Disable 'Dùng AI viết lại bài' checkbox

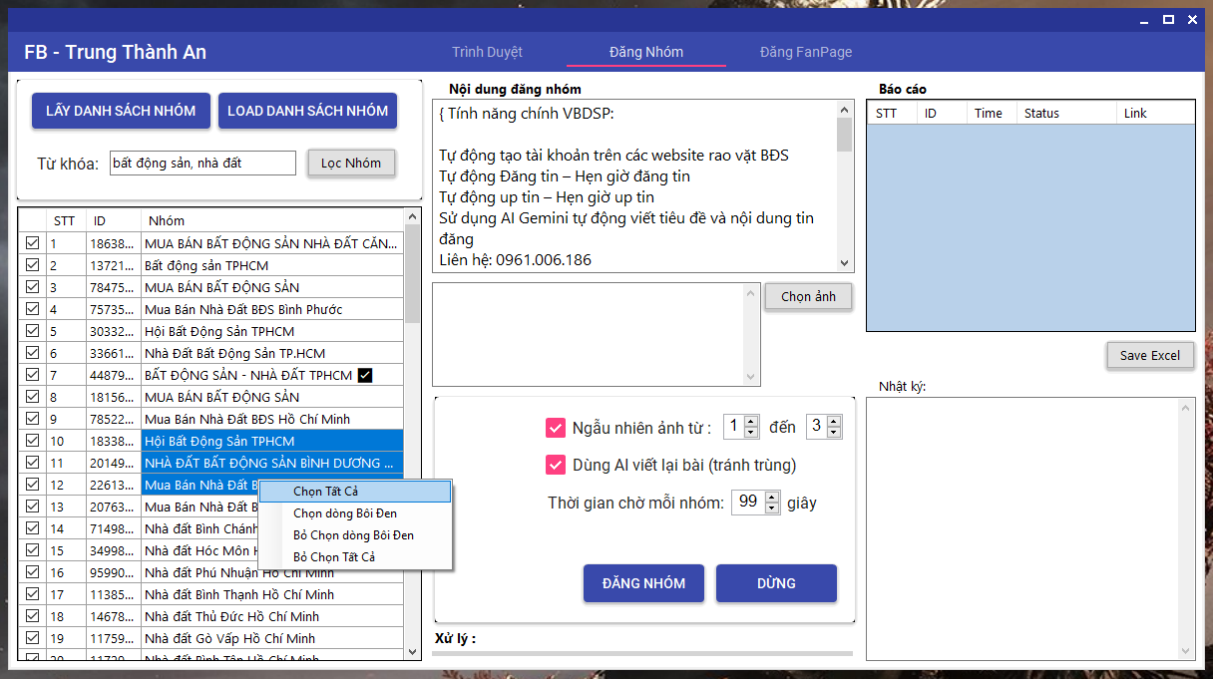click(x=556, y=465)
